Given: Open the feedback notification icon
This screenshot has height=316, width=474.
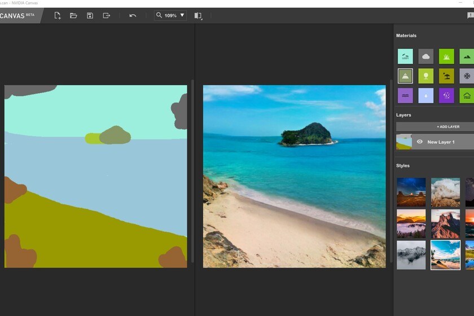Looking at the screenshot, I should tap(470, 16).
